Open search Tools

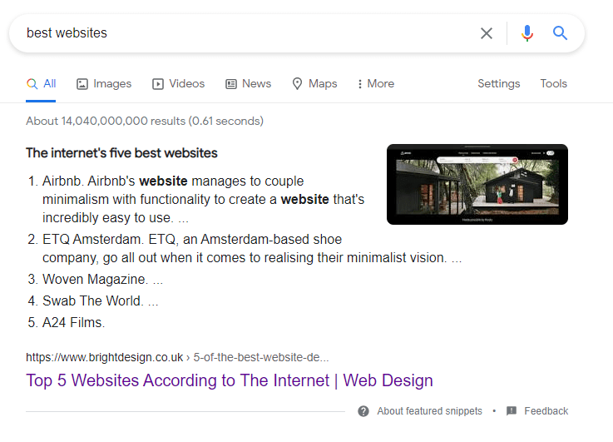tap(554, 84)
